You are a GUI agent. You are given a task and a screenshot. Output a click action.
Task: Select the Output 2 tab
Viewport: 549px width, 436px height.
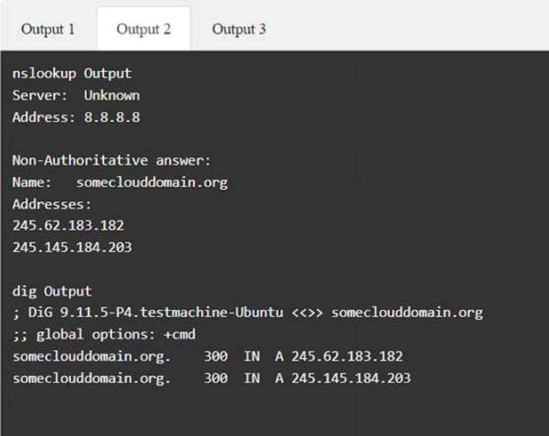pos(144,29)
